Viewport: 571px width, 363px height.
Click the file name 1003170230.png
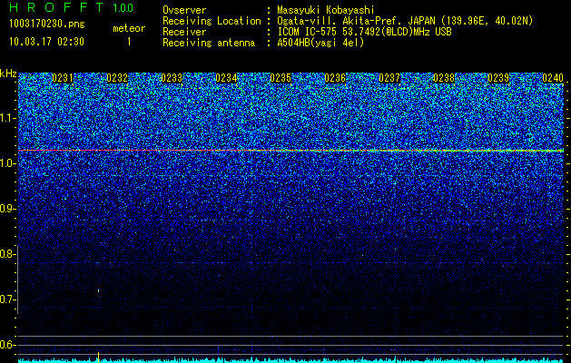pos(47,25)
